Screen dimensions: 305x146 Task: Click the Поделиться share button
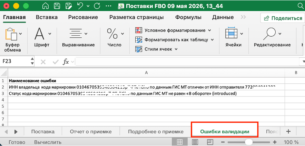pos(283,18)
